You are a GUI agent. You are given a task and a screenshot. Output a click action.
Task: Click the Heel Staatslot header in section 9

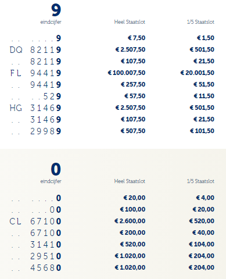pos(130,22)
